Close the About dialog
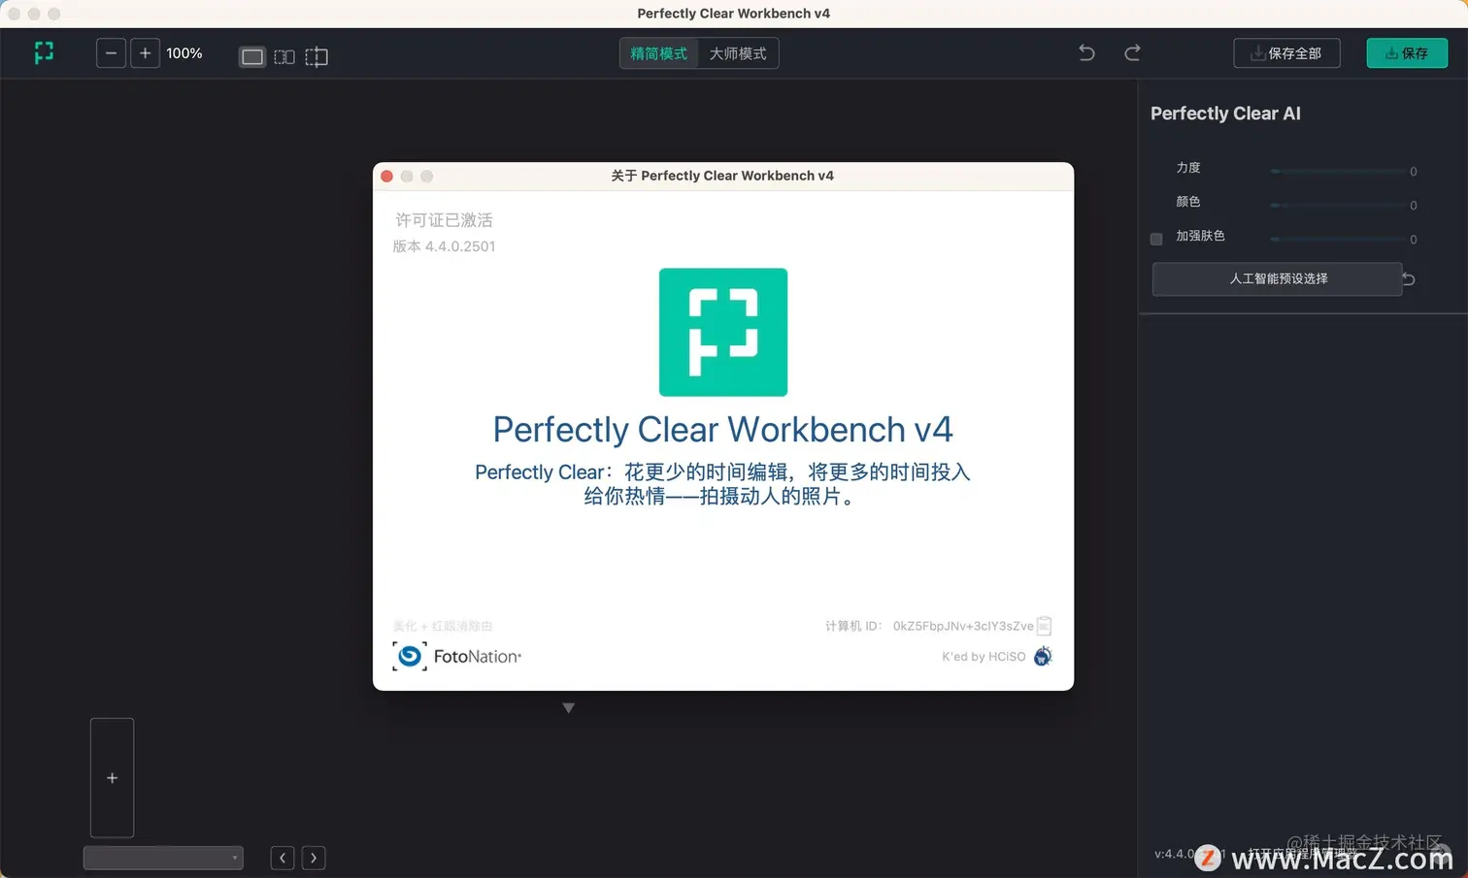 pos(386,176)
